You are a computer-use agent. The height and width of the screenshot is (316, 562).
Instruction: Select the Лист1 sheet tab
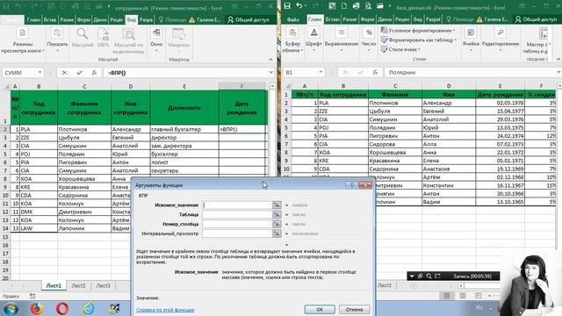(x=54, y=285)
